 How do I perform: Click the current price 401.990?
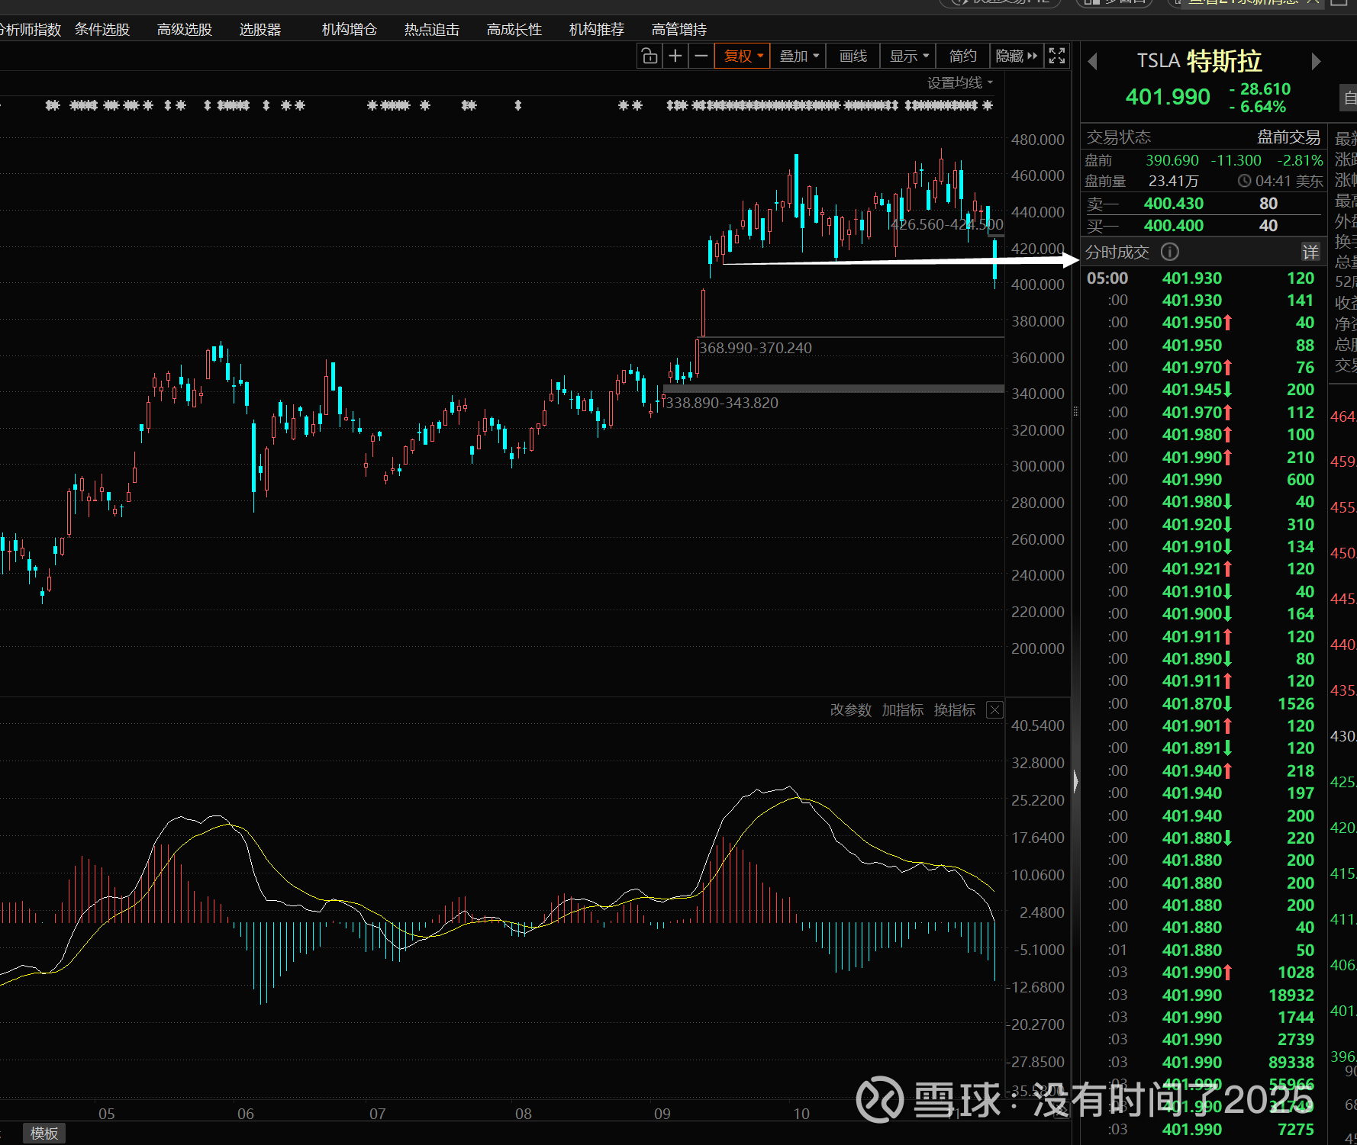click(1168, 97)
